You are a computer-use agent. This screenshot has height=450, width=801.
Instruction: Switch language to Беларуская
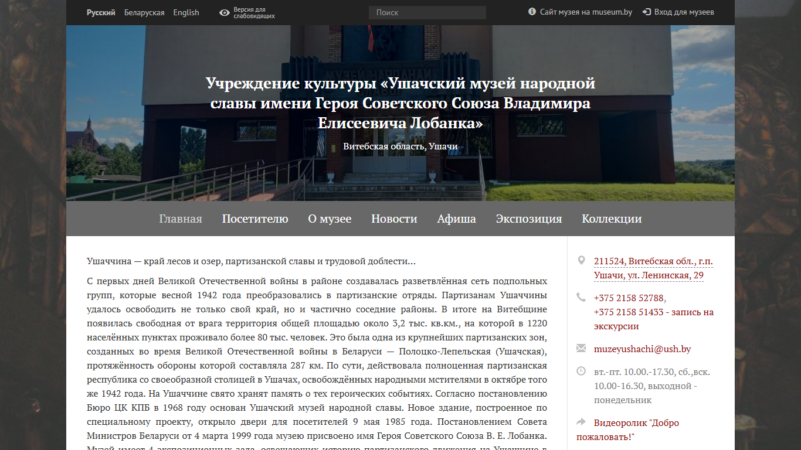(144, 12)
